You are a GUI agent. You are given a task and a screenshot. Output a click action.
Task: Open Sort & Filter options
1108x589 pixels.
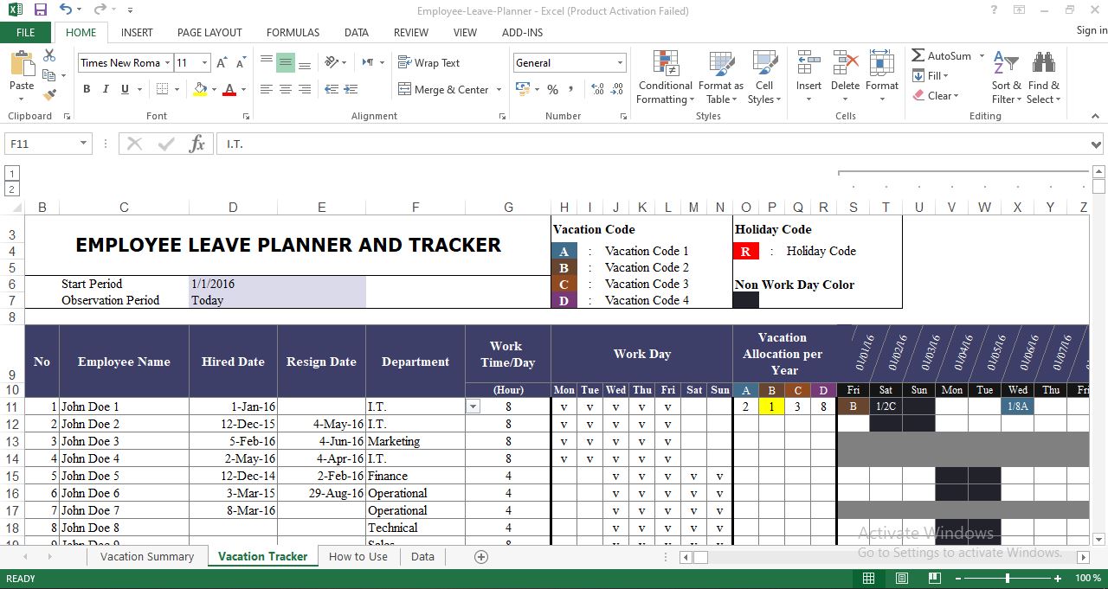(1006, 77)
